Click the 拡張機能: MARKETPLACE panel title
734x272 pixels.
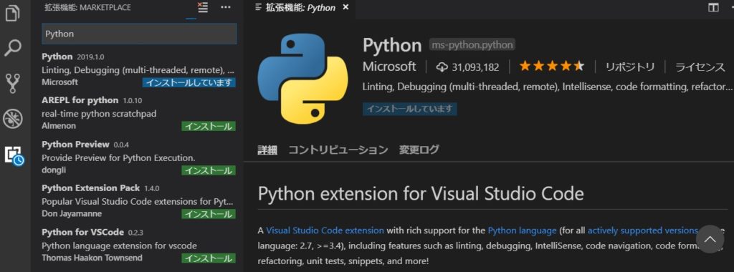point(87,7)
